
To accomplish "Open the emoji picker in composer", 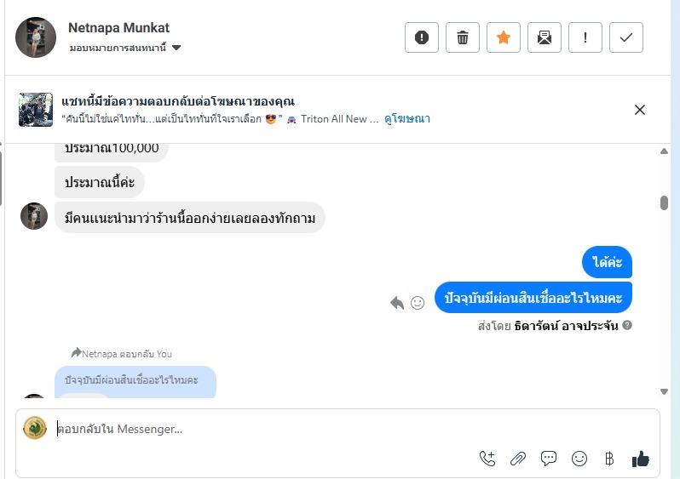I will coord(579,459).
